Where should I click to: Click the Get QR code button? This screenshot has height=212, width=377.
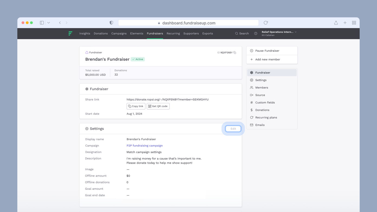158,106
